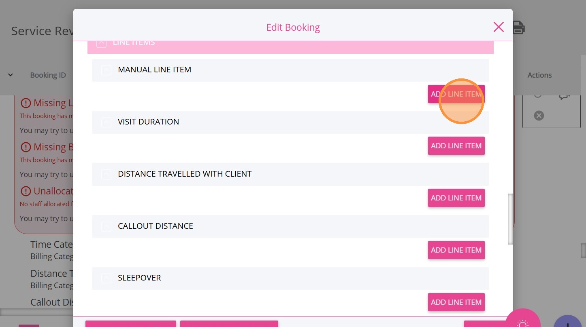Click the grey circled X action icon

pyautogui.click(x=539, y=116)
